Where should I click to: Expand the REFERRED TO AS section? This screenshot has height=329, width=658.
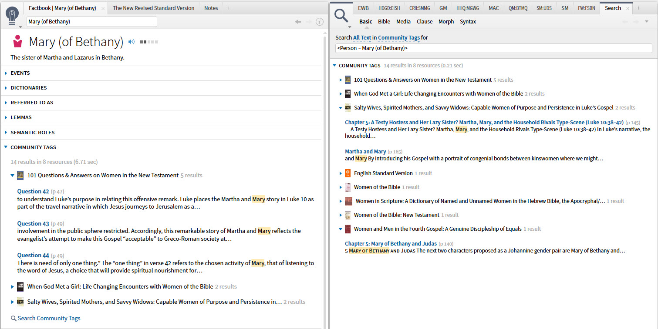tap(6, 103)
